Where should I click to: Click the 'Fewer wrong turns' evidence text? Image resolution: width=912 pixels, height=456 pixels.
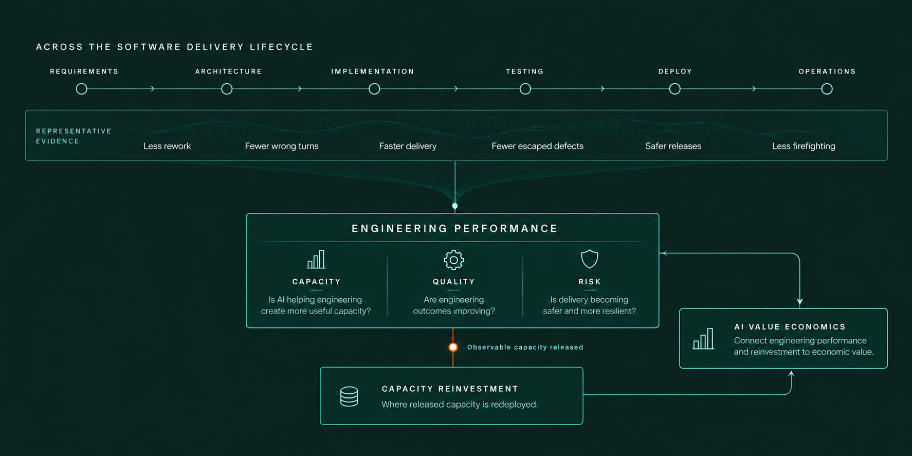click(x=282, y=146)
